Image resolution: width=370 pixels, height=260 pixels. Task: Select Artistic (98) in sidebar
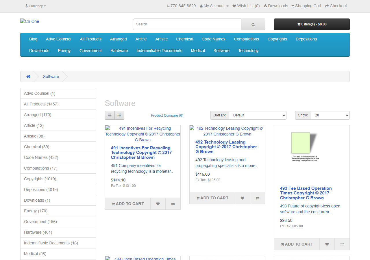coord(58,136)
